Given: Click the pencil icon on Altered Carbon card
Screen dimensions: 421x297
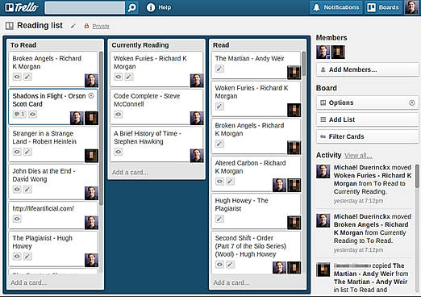Looking at the screenshot, I should pos(230,182).
